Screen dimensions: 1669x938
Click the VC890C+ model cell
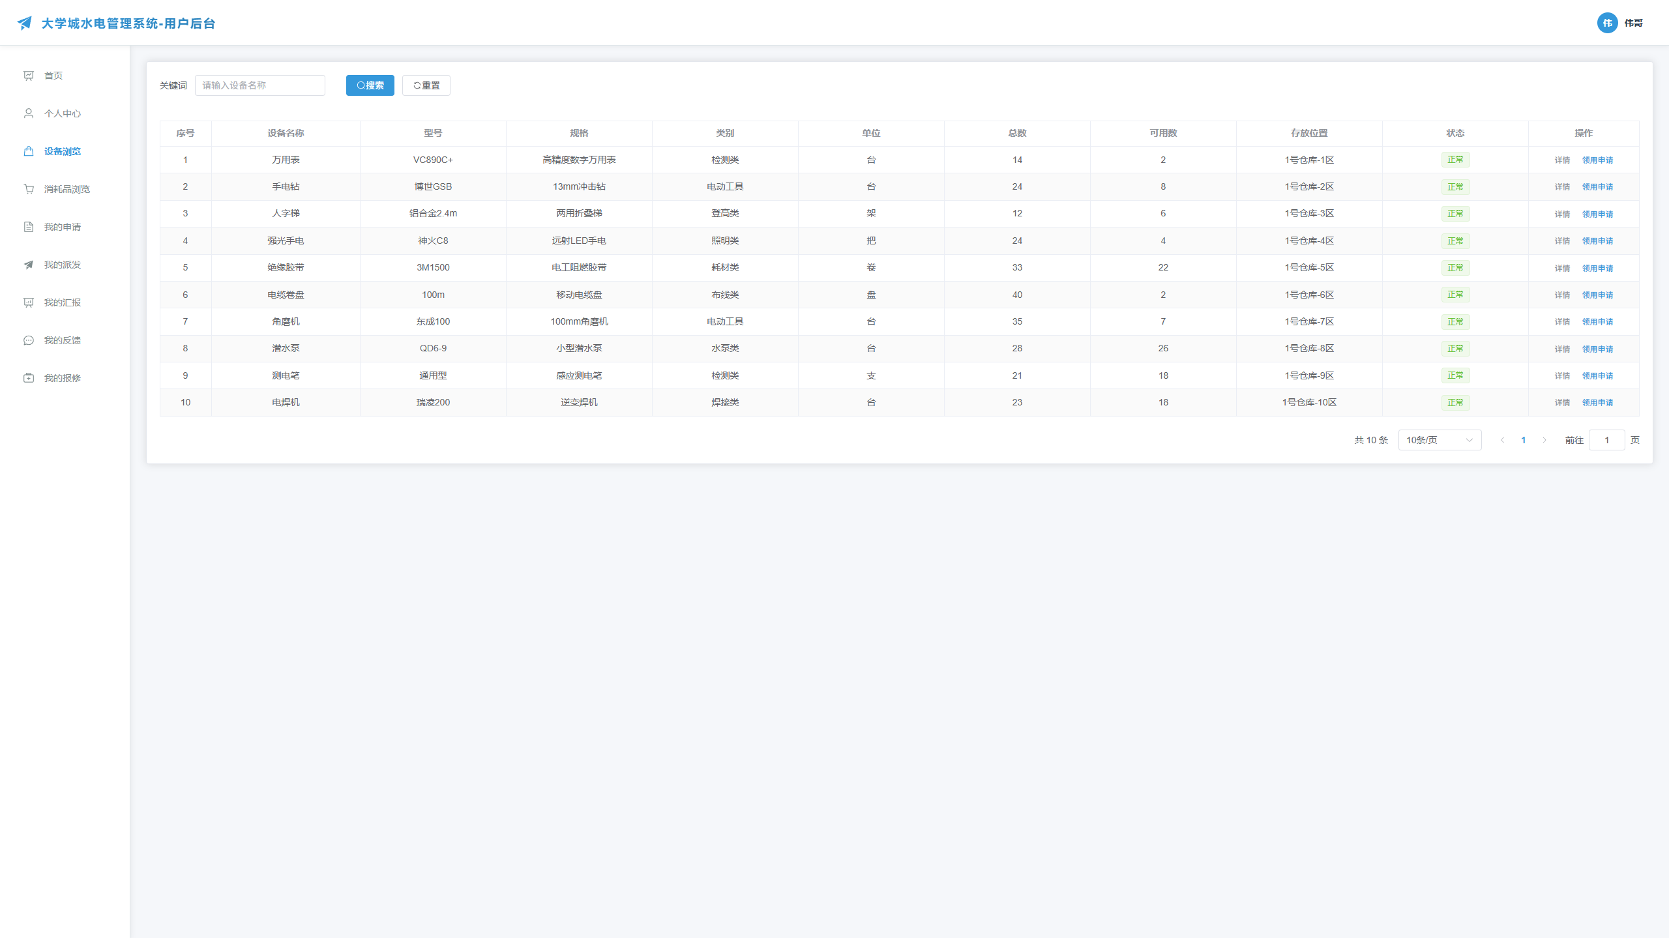pos(433,160)
